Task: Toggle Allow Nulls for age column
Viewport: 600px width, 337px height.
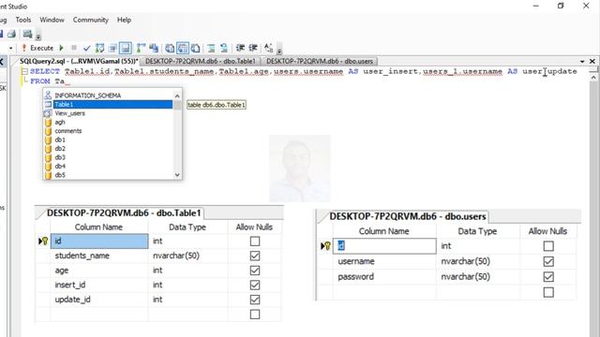Action: pyautogui.click(x=255, y=271)
